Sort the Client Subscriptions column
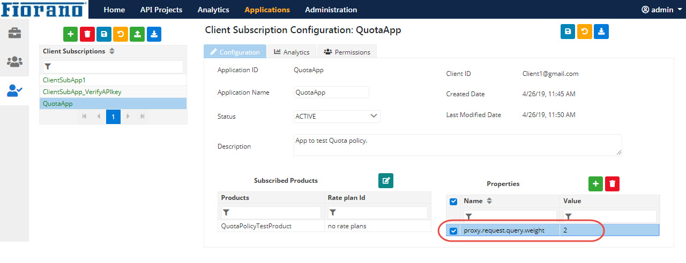This screenshot has width=686, height=263. click(112, 51)
